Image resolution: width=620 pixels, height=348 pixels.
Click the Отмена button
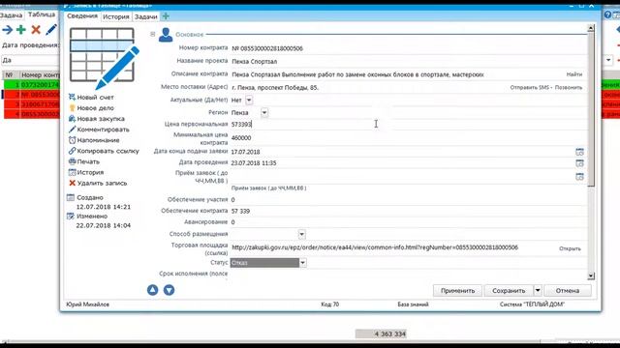[x=568, y=290]
